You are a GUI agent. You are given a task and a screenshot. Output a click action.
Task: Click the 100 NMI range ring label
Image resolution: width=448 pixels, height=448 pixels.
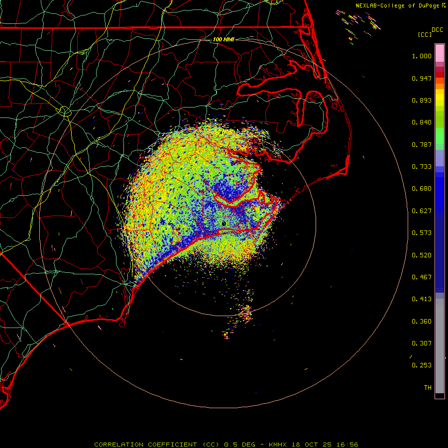tap(224, 39)
